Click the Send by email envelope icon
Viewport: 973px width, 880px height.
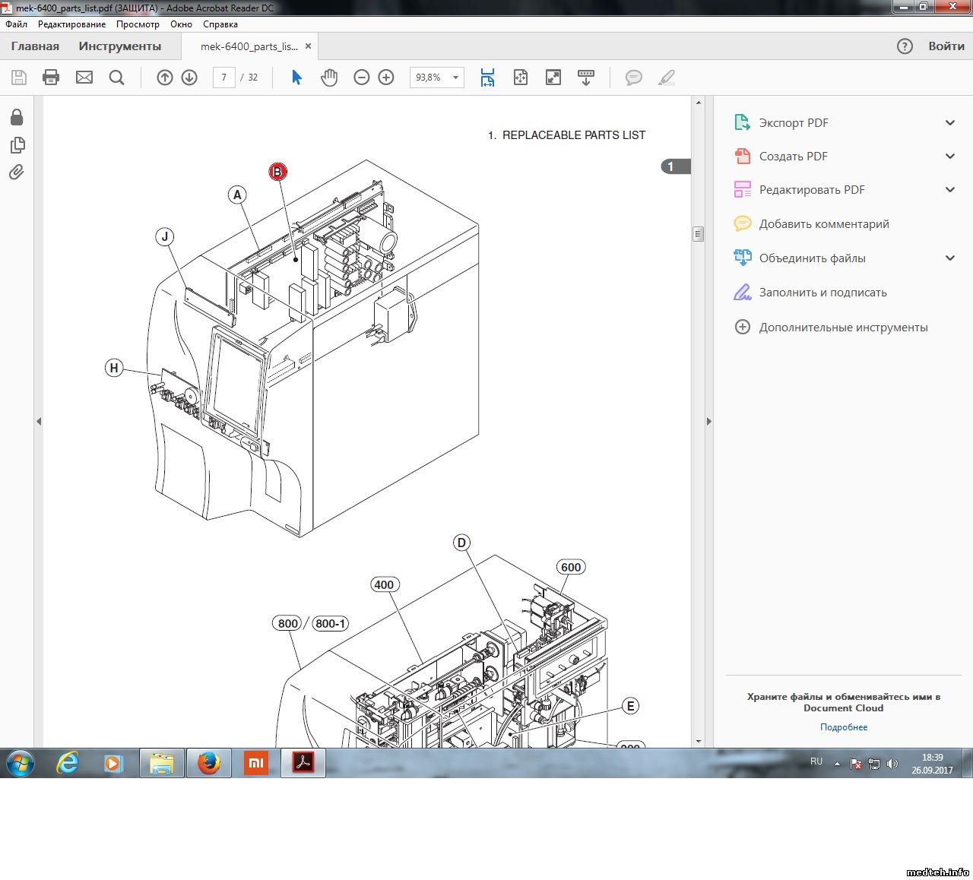(x=84, y=78)
